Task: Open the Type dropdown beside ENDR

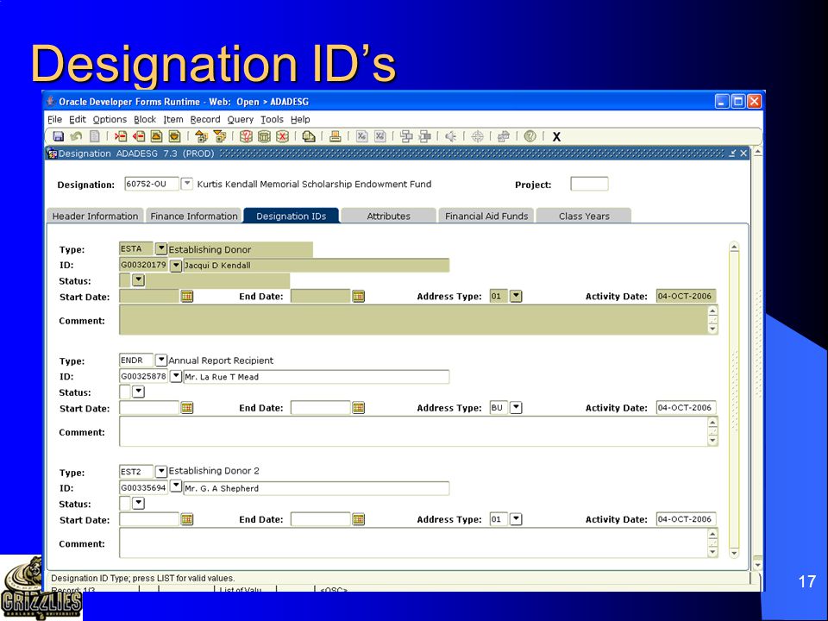Action: coord(161,360)
